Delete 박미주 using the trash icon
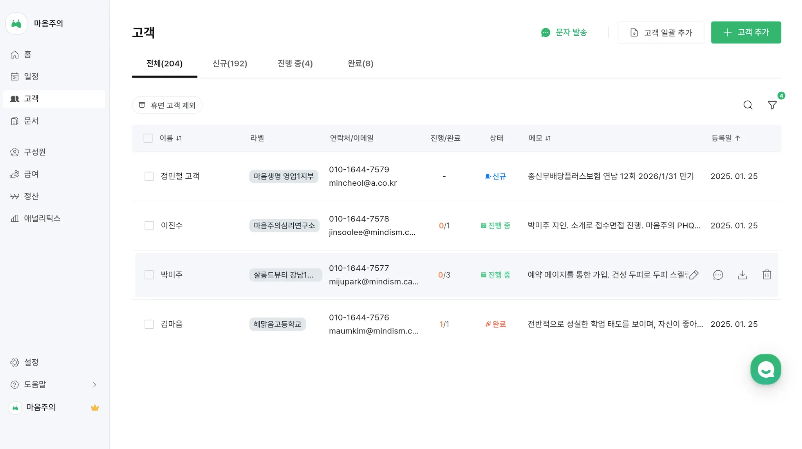Viewport: 802px width, 449px height. 766,275
